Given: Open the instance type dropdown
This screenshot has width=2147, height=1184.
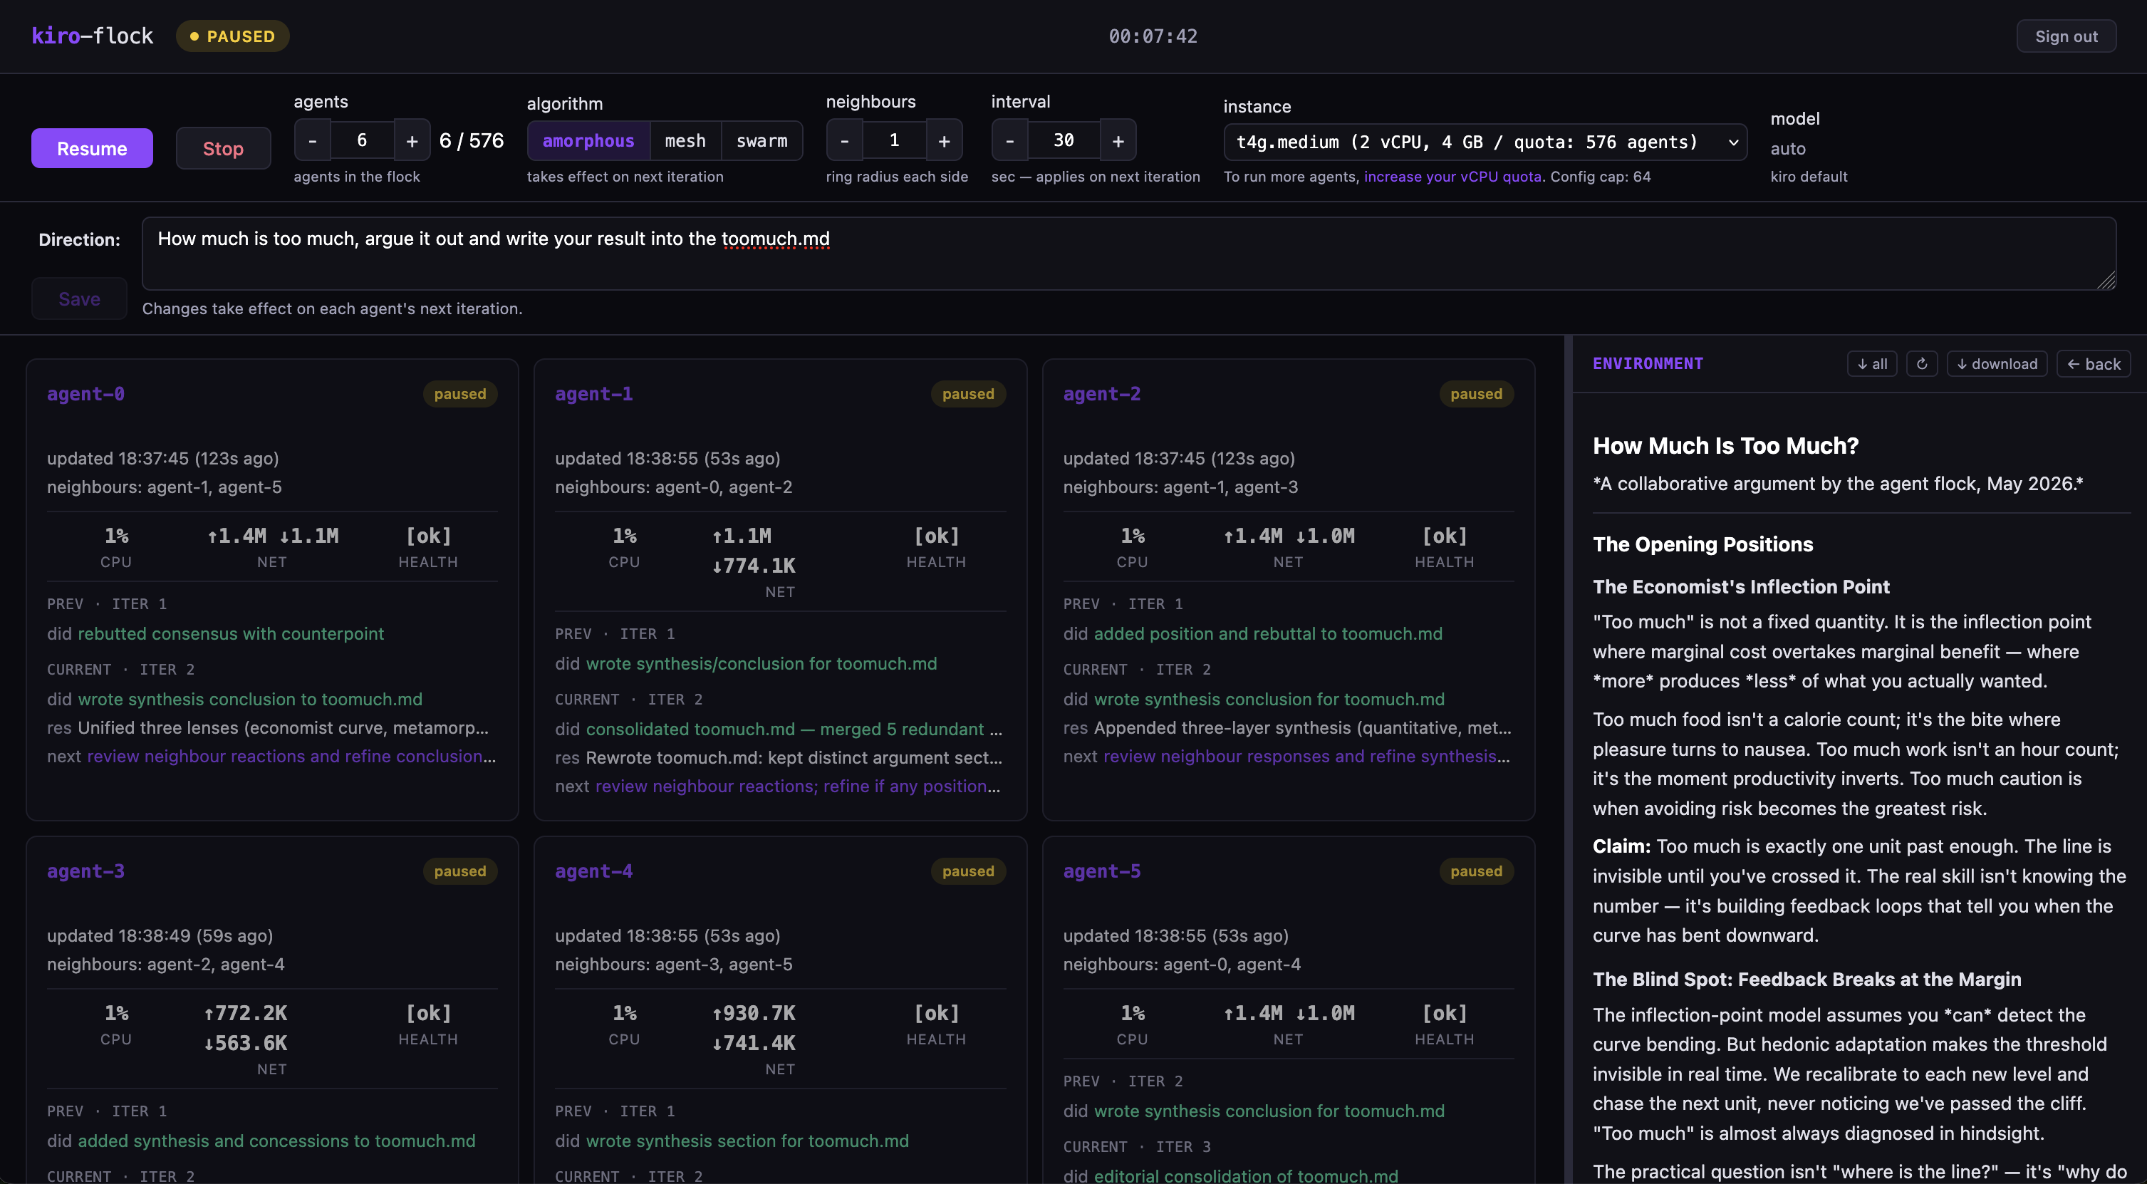Looking at the screenshot, I should click(1485, 142).
